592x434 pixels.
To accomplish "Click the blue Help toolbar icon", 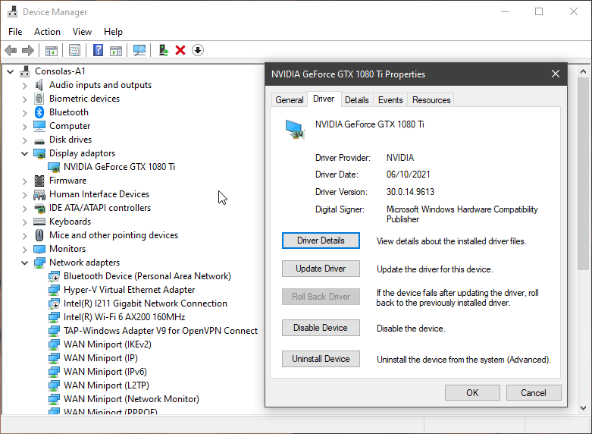I will pyautogui.click(x=99, y=50).
